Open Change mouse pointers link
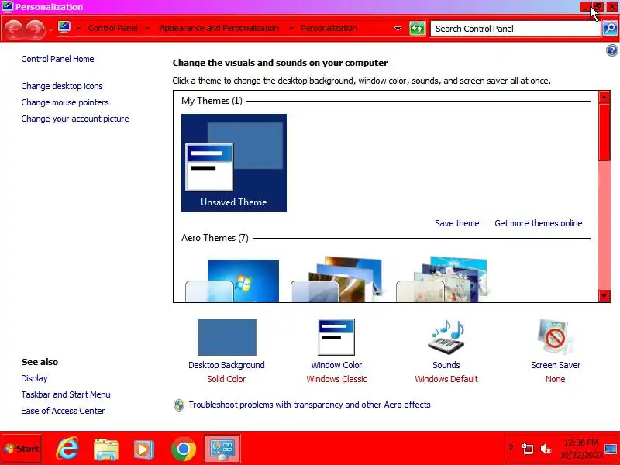620x465 pixels. tap(65, 102)
